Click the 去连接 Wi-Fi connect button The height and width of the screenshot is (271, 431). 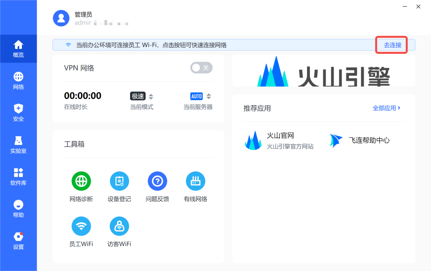(393, 45)
